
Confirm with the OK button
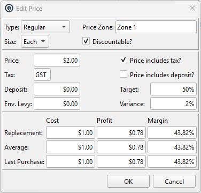coord(128,181)
